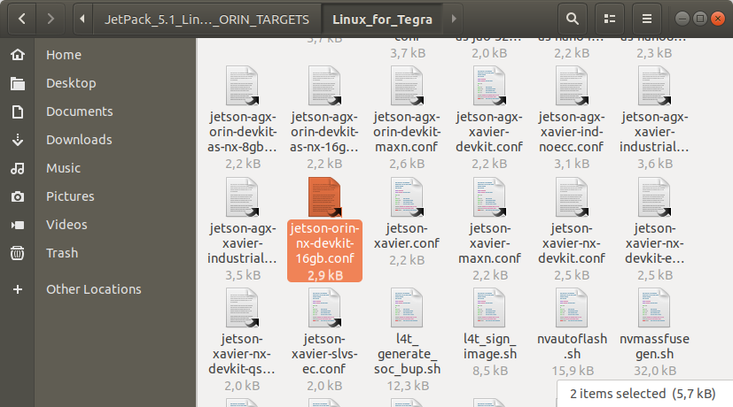The image size is (733, 407).
Task: Click the jetson-agx-xavier-devkit.conf filename label
Action: (489, 132)
